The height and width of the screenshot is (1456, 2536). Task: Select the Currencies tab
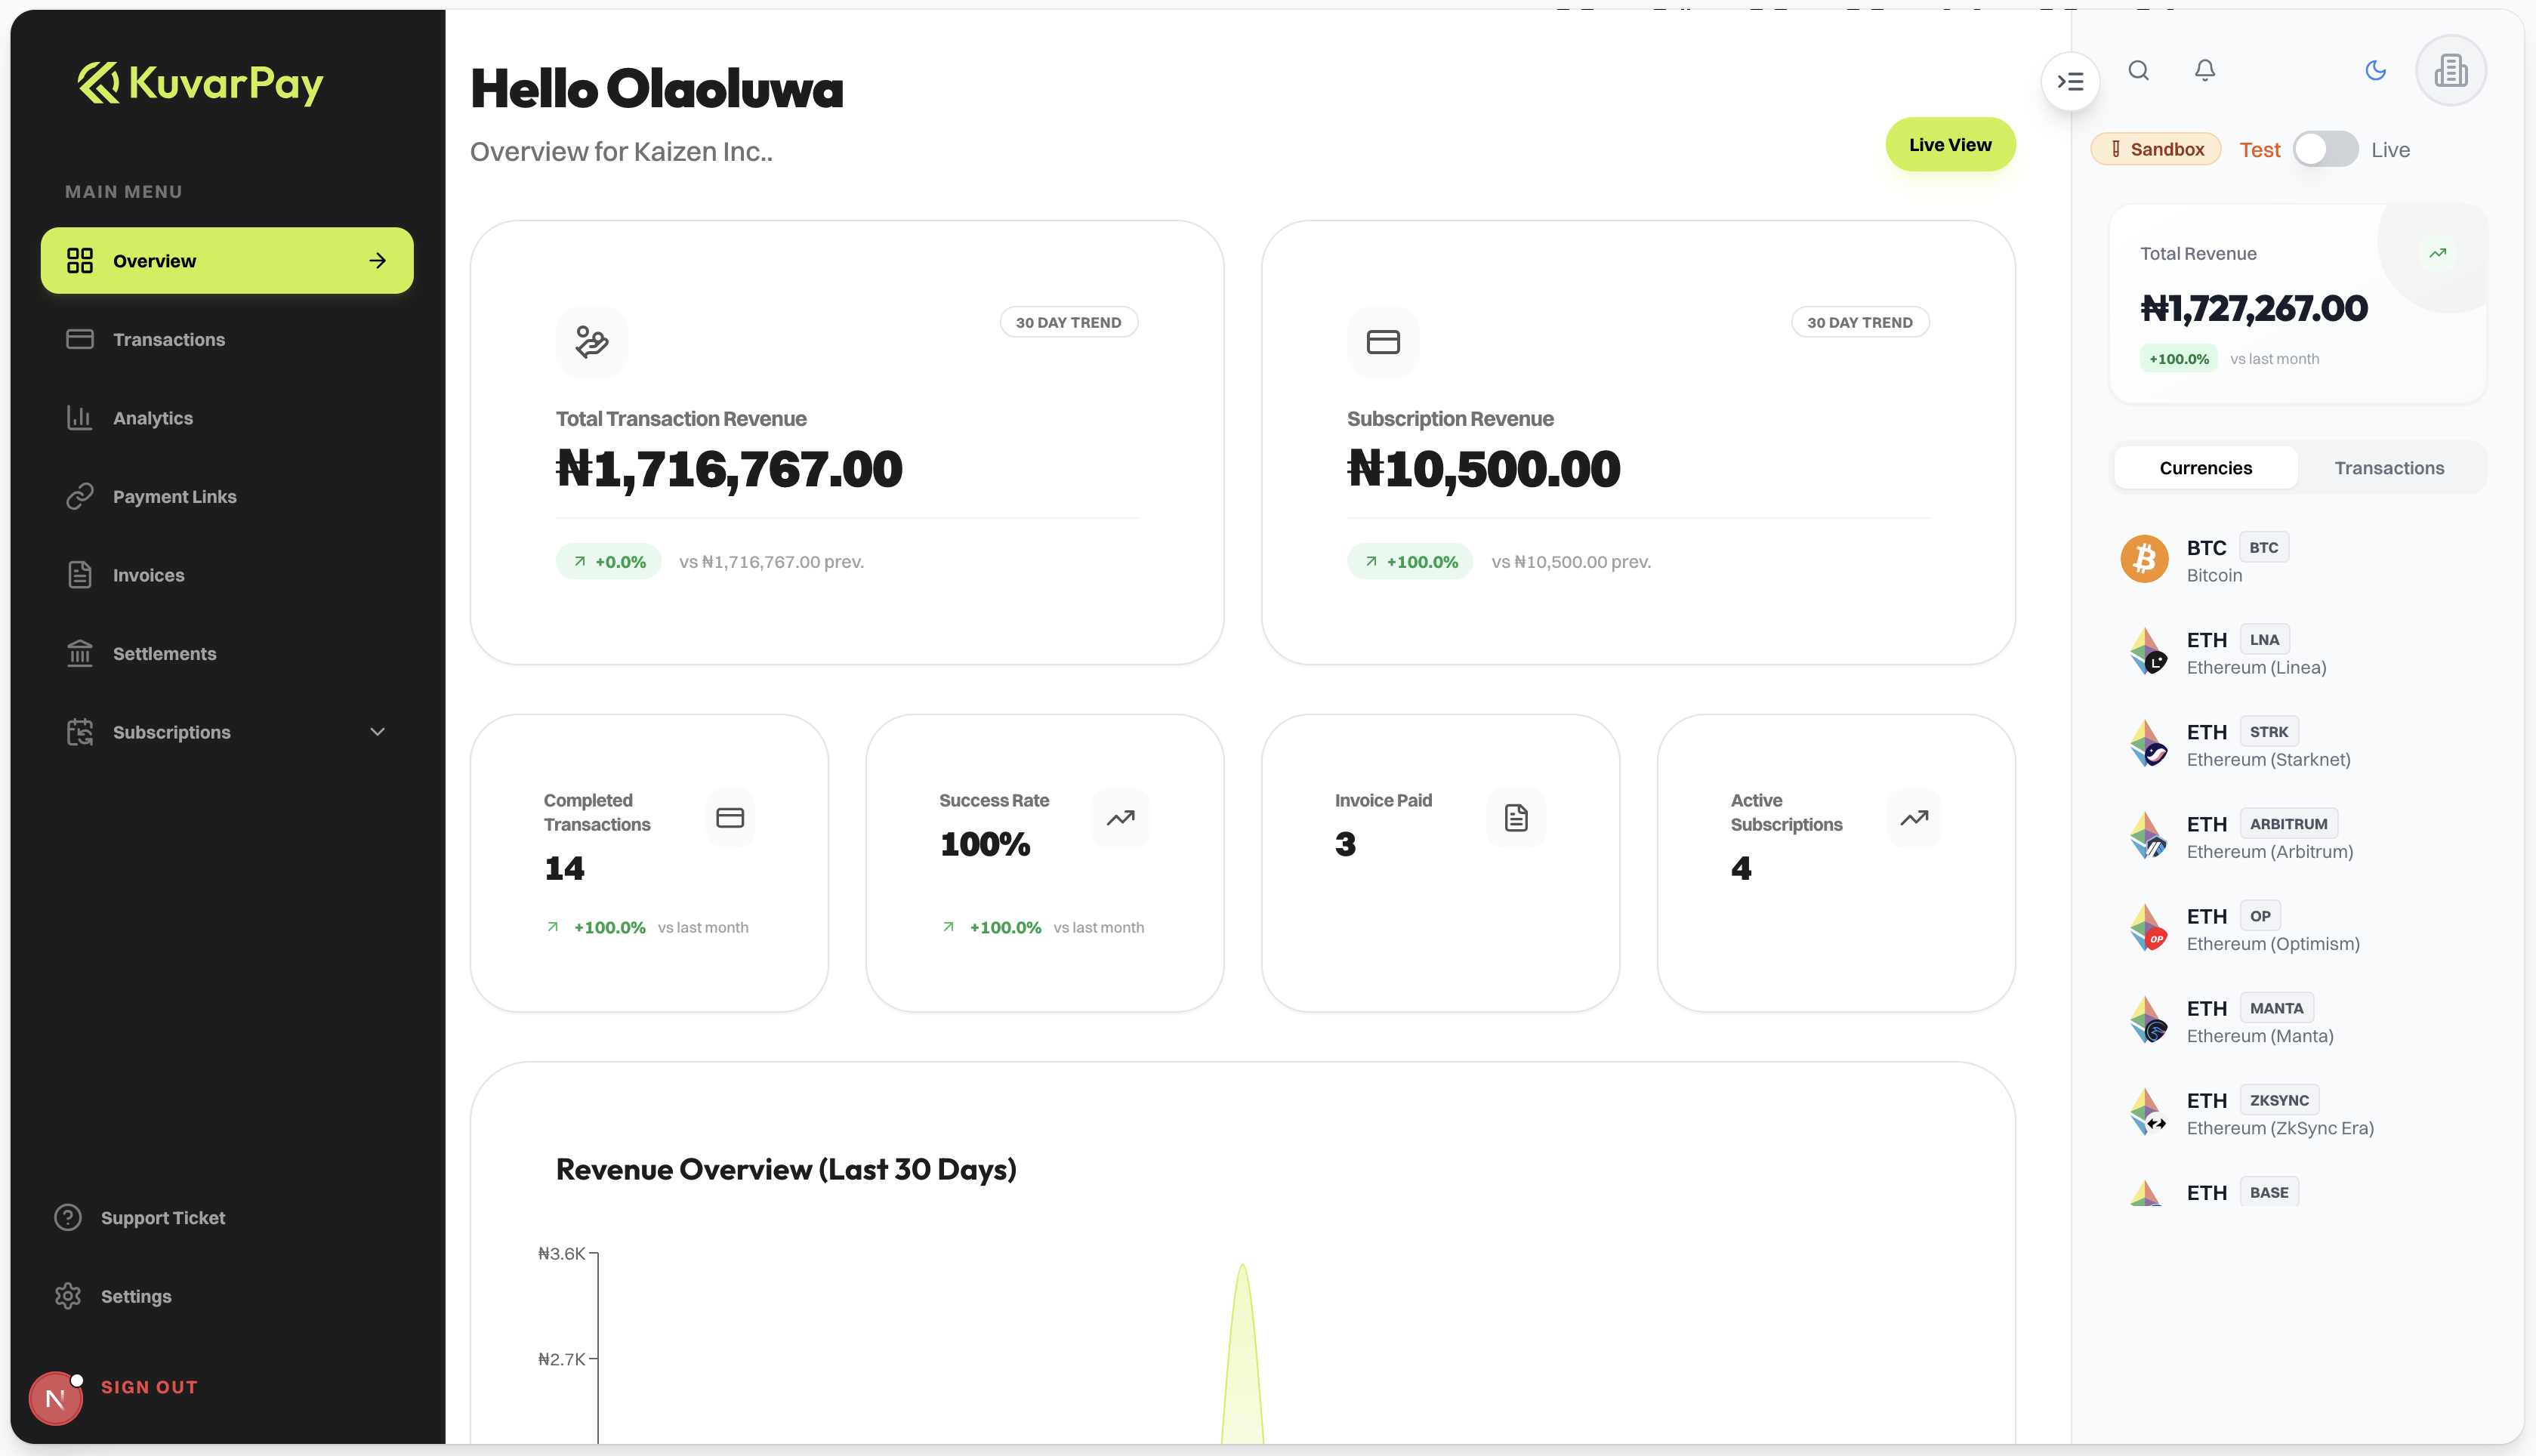click(2205, 468)
